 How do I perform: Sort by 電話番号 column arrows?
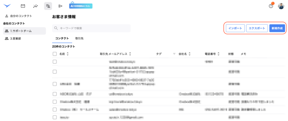219,54
